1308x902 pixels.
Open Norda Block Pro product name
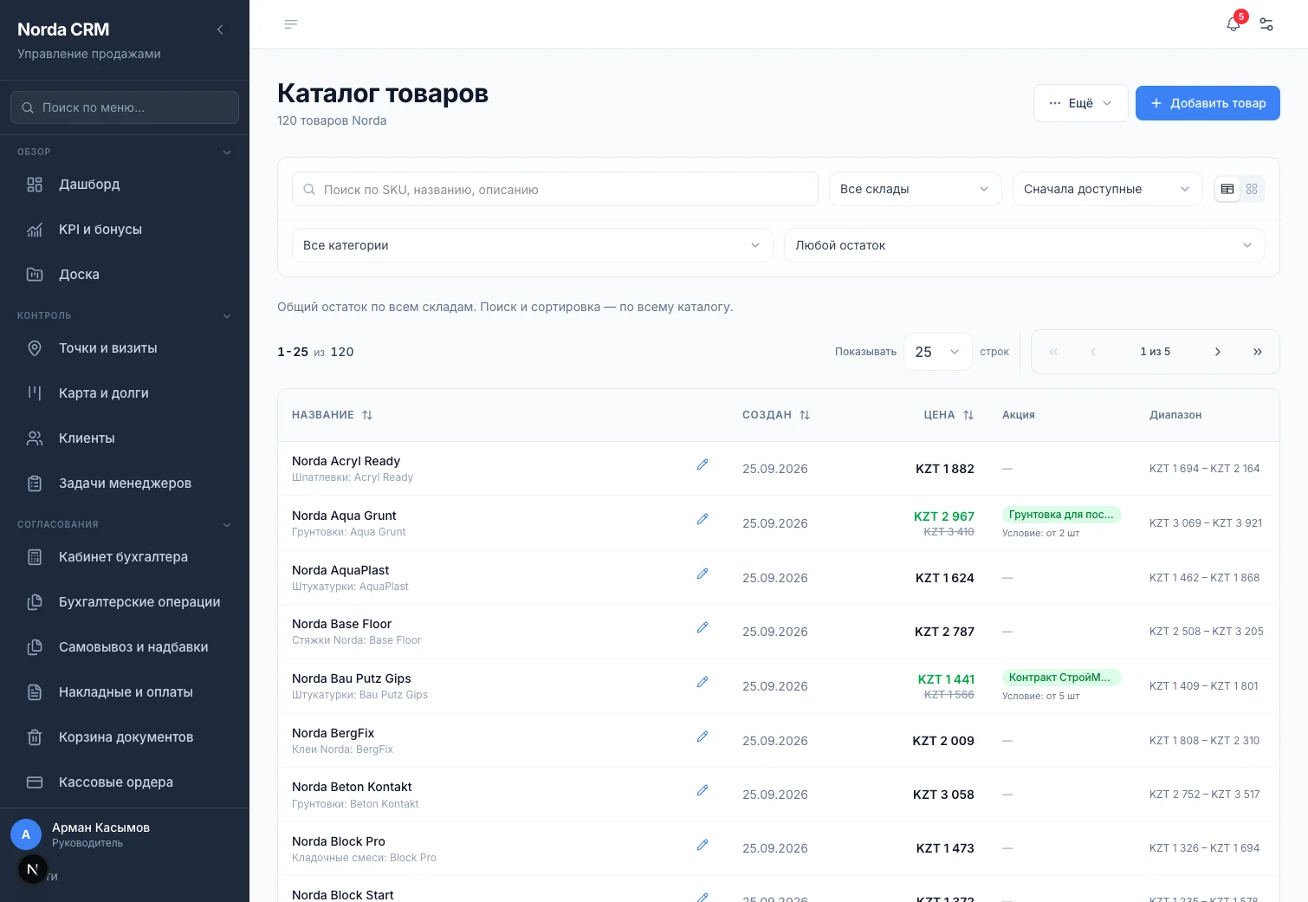coord(339,841)
